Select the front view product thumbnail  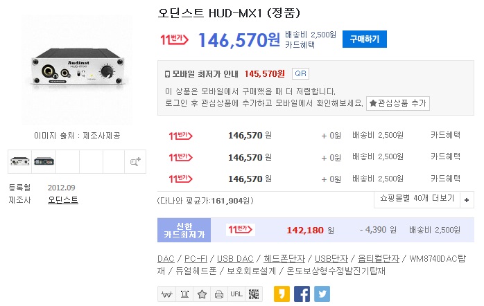[19, 161]
